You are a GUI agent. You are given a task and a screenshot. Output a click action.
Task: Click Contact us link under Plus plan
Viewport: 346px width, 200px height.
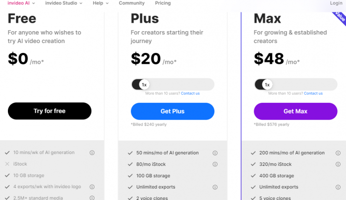pyautogui.click(x=190, y=93)
